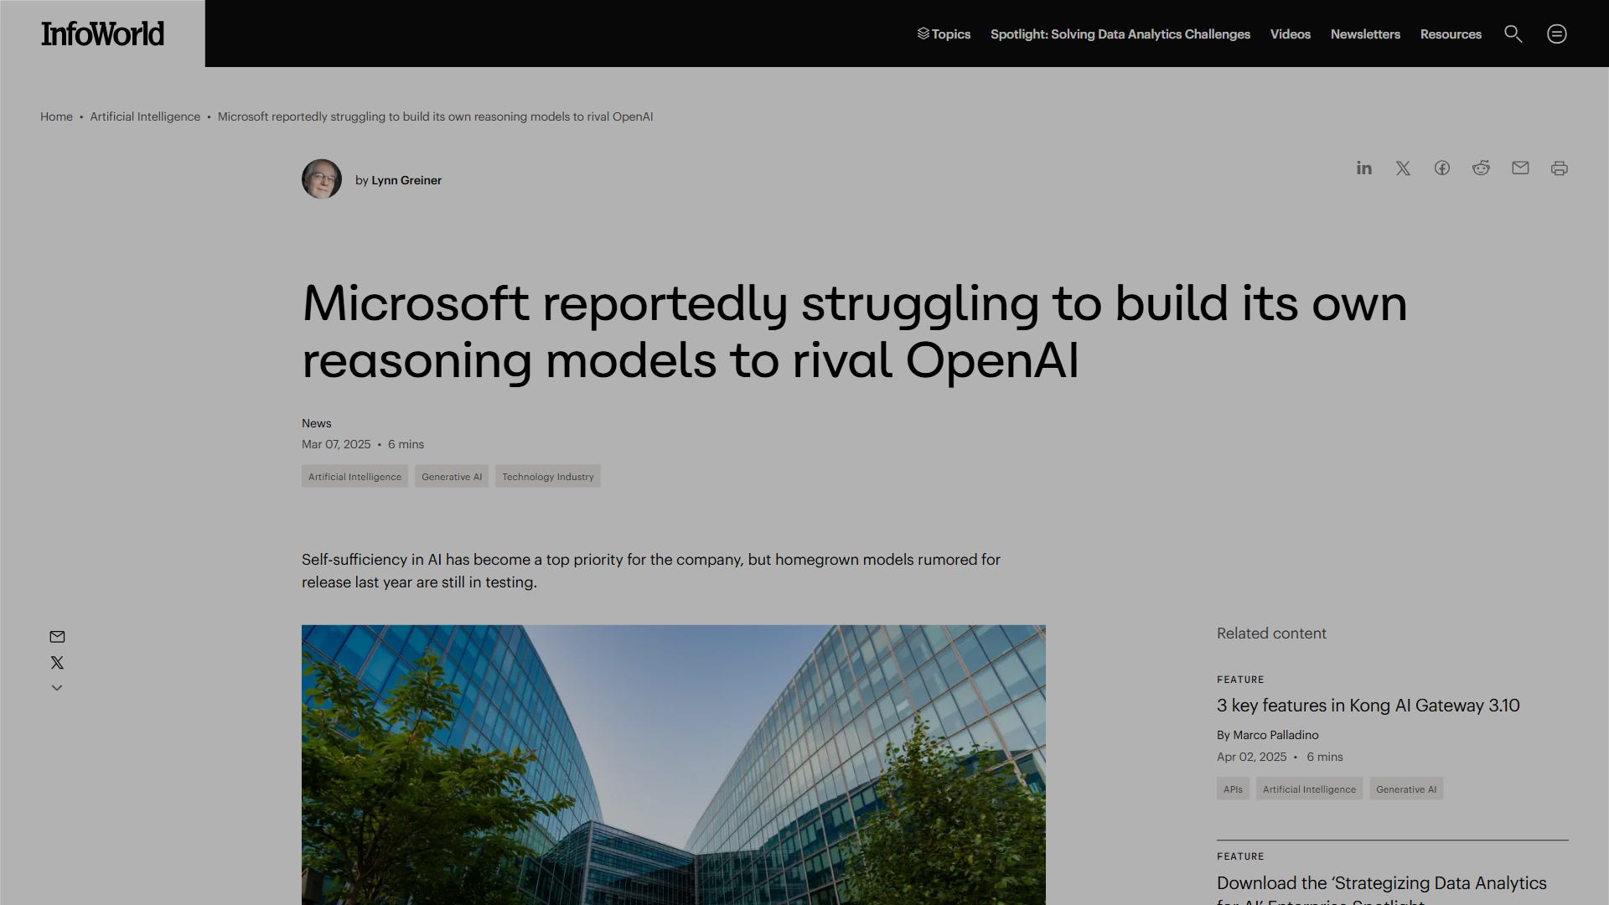Open author Lynn Greiner's profile link
The image size is (1609, 905).
(406, 180)
